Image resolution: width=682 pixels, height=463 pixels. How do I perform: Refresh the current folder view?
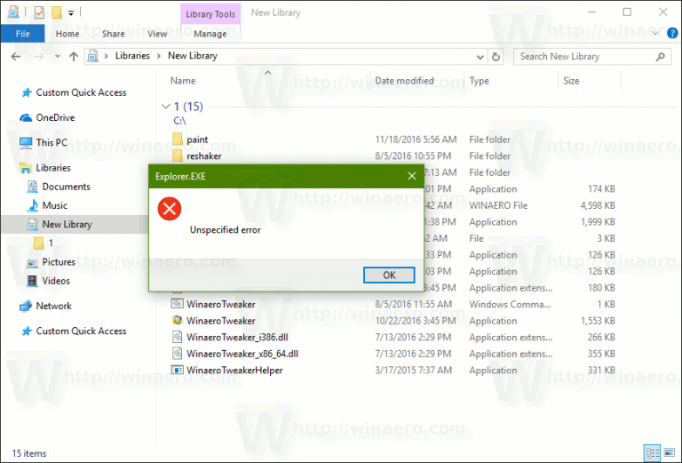pos(496,57)
